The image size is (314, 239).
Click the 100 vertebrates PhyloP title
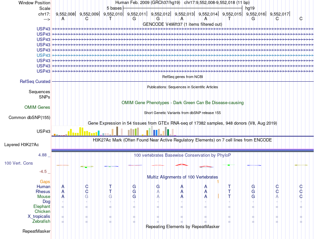[x=182, y=155]
